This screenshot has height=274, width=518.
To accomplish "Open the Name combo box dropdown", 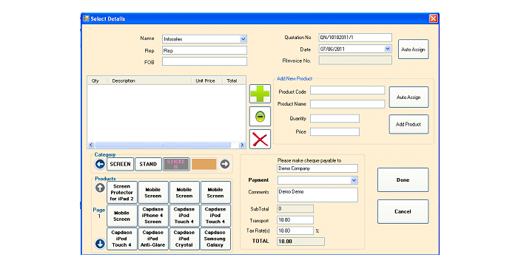I will (x=243, y=39).
